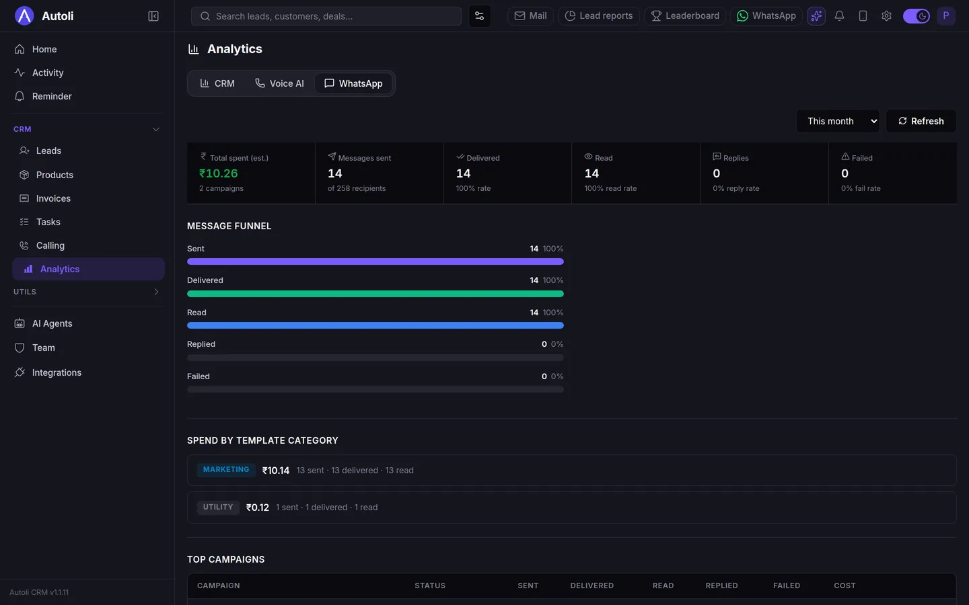Click the UTILITY category badge

point(218,508)
